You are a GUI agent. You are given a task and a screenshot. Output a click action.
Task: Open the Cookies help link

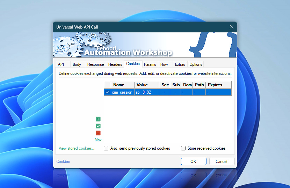[x=63, y=162]
